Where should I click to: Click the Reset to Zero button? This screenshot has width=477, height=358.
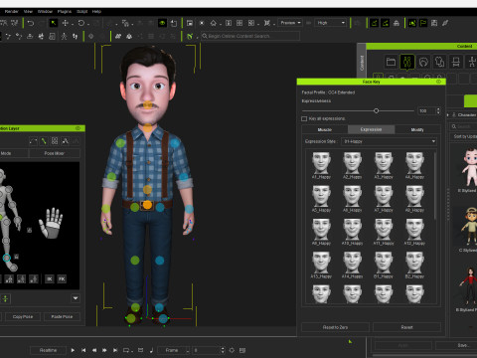335,327
